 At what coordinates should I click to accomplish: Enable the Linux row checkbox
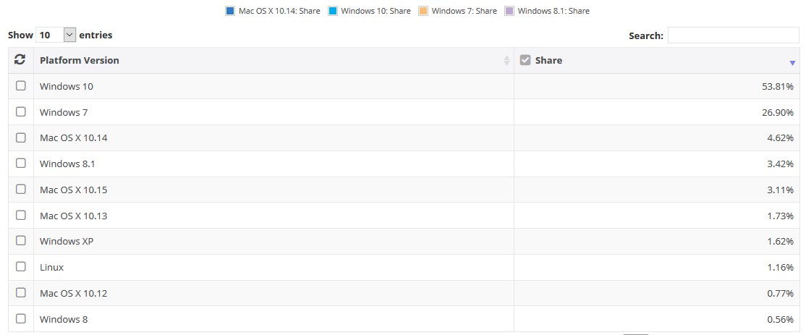pos(21,267)
